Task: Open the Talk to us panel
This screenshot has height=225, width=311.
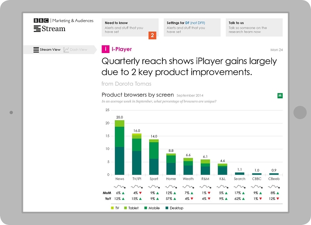Action: pyautogui.click(x=254, y=27)
